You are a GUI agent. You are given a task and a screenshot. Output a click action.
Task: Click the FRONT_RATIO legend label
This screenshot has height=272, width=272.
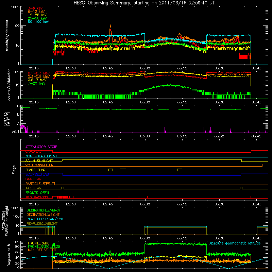(x=39, y=243)
